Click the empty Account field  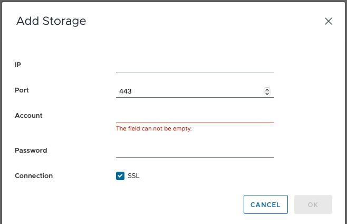(195, 116)
